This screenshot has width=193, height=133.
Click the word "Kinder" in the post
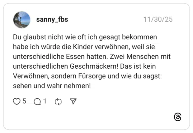80,47
